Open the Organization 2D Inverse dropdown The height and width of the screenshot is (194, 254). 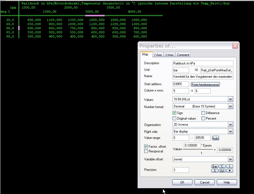coord(230,125)
